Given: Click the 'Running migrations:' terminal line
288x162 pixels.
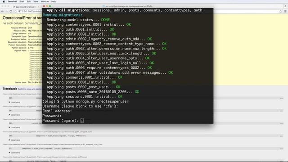Looking at the screenshot, I should (63, 15).
